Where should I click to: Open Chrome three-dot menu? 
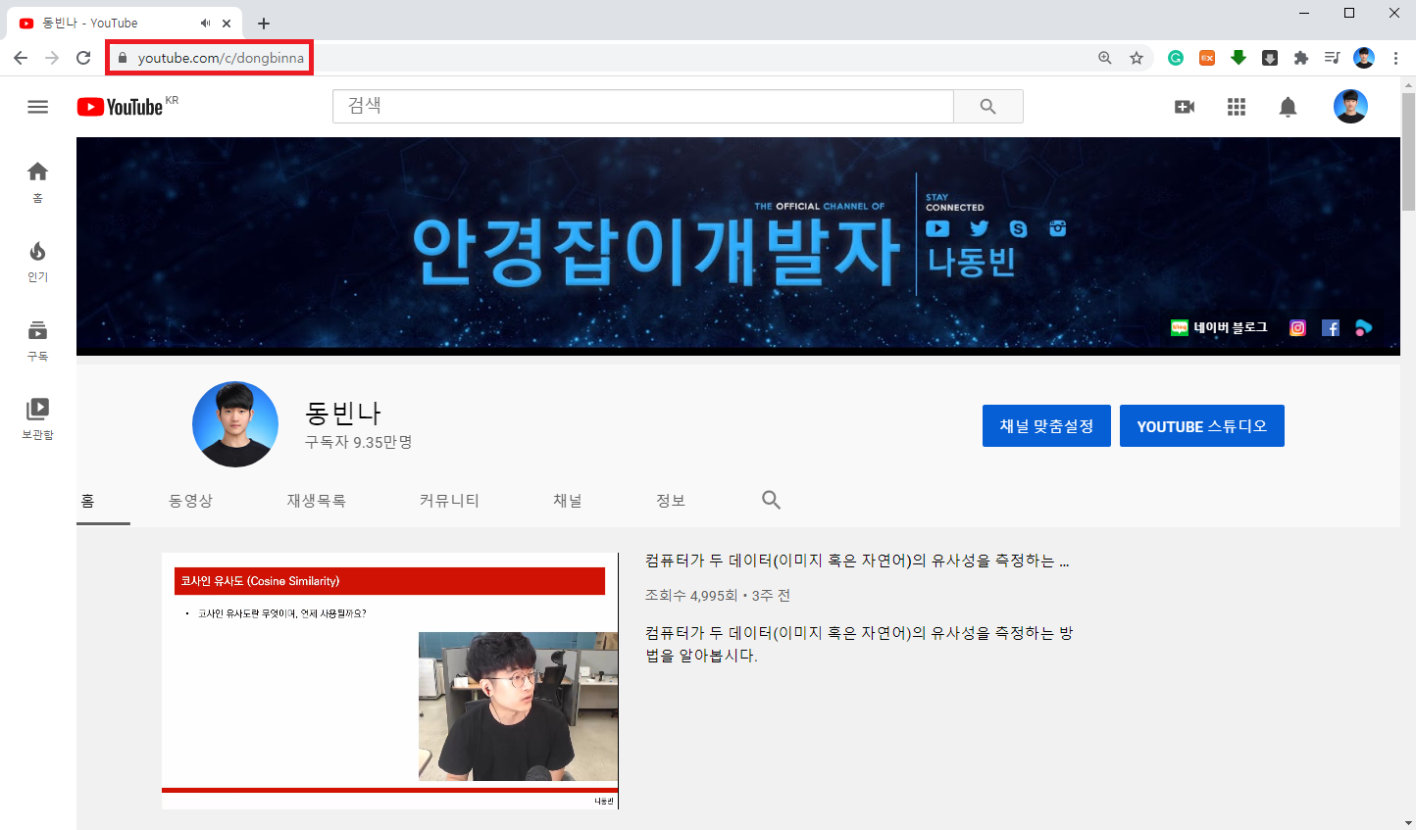(1395, 58)
